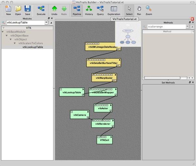Open the Modules search dropdown arrow
This screenshot has width=196, height=166.
46,22
